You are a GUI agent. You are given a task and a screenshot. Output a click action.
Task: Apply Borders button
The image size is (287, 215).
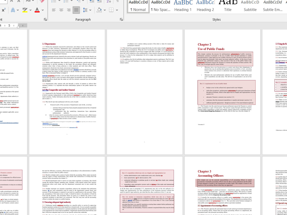[x=111, y=10]
